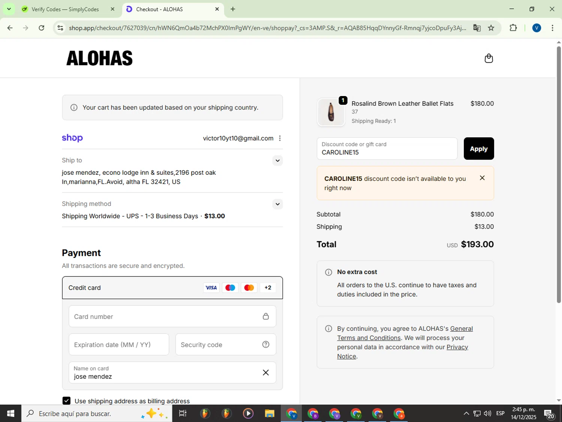Viewport: 562px width, 422px height.
Task: Open the three-dot menu beside the email
Action: point(280,138)
